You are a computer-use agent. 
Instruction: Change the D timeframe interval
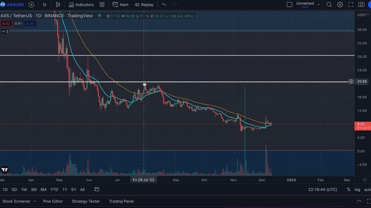point(45,5)
